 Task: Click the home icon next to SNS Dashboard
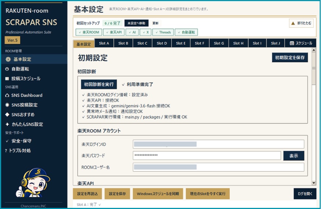(x=7, y=95)
